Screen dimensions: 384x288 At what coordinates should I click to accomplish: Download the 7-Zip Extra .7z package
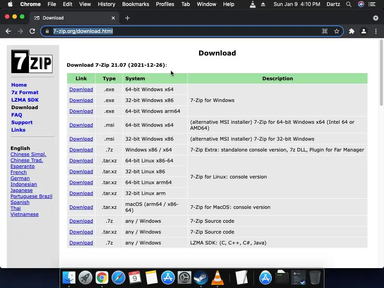(x=81, y=150)
